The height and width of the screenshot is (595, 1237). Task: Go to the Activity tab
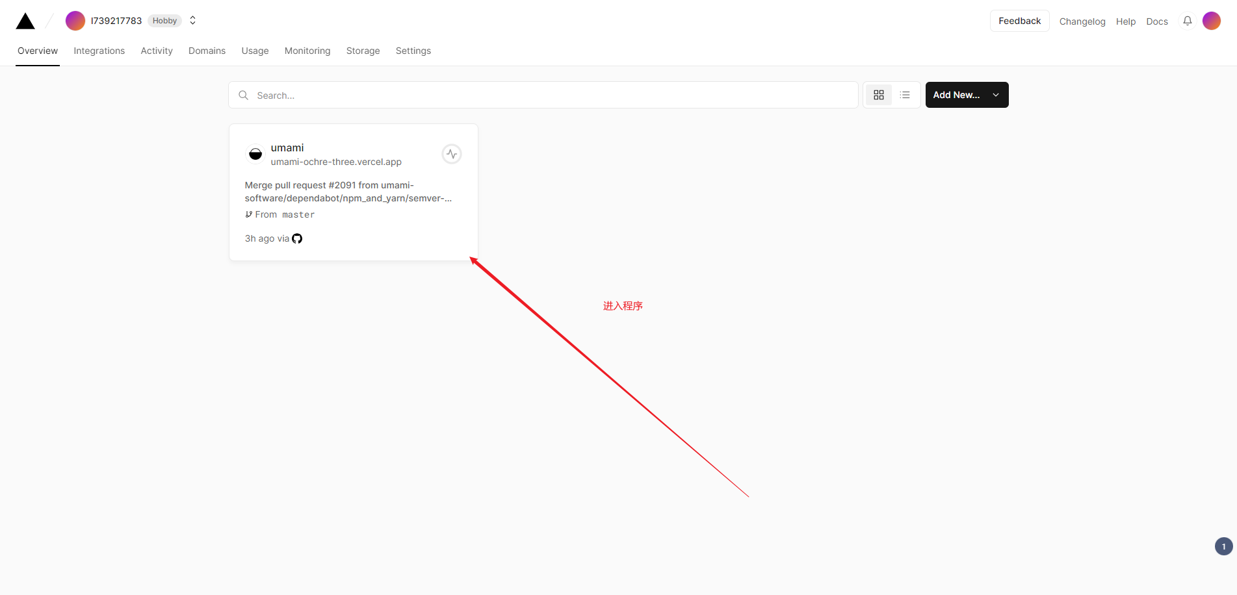click(x=157, y=51)
